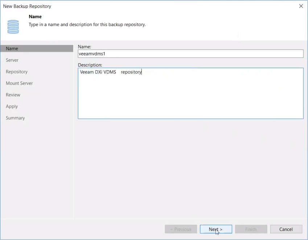Click the 'Description:' field label

(x=90, y=65)
